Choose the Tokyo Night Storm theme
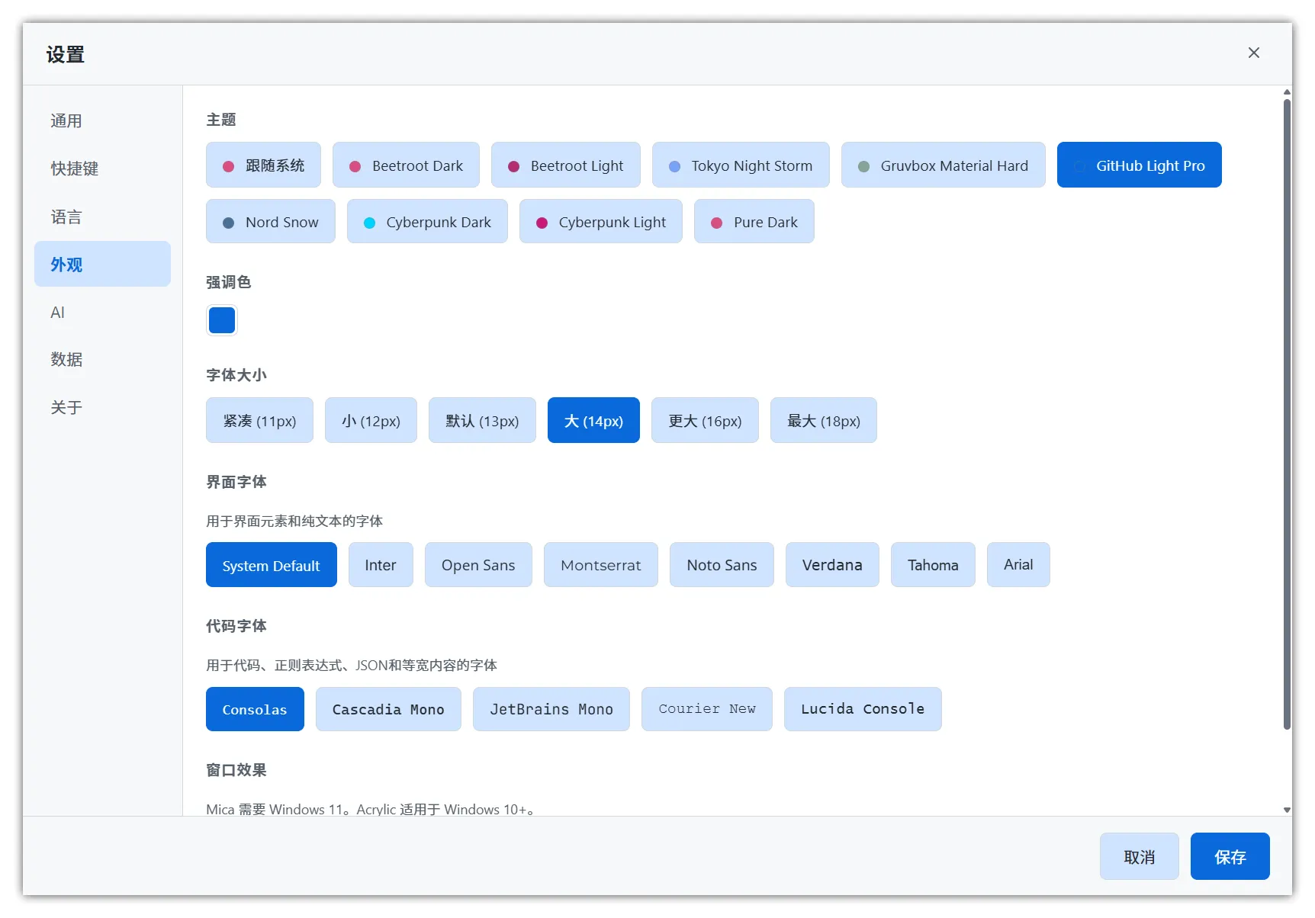Viewport: 1315px width, 918px height. [x=740, y=165]
